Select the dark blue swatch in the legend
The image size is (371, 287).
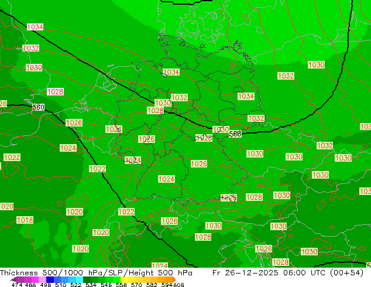(50, 279)
